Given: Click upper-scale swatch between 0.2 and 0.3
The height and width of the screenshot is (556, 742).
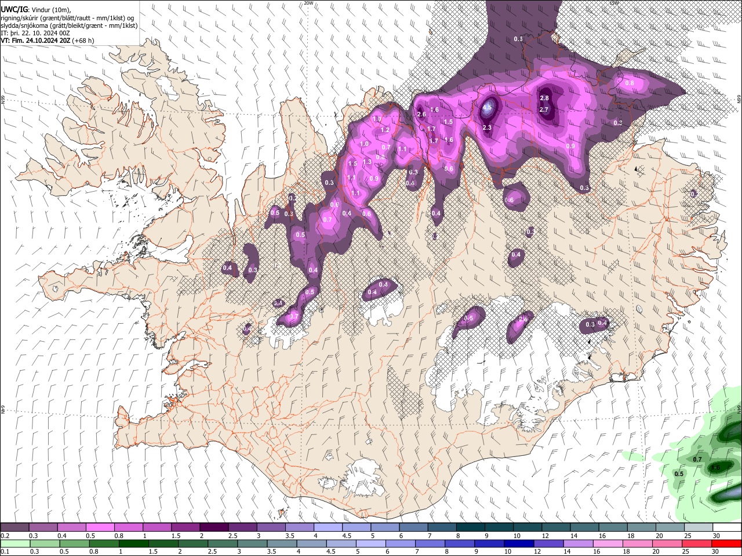Looking at the screenshot, I should click(x=14, y=527).
